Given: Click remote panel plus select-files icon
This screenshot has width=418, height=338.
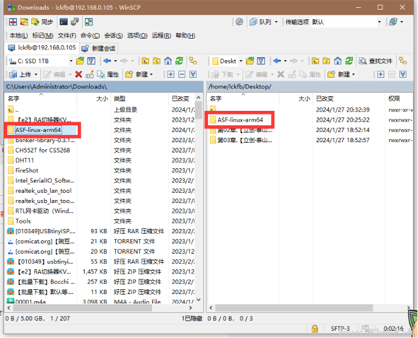Looking at the screenshot, I should [x=381, y=74].
